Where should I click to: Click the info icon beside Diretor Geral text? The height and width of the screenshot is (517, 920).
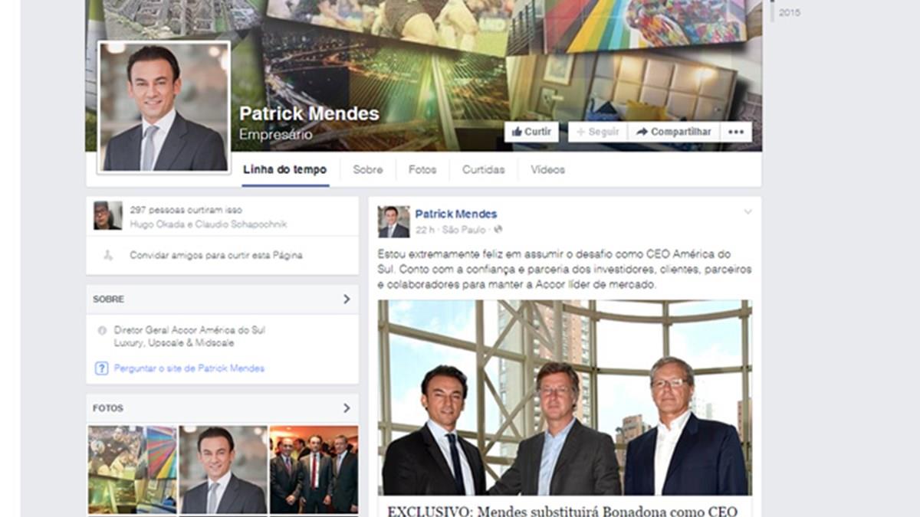tap(102, 330)
